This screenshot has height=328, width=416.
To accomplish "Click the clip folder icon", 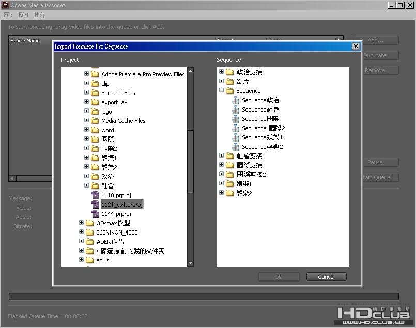I will (95, 84).
